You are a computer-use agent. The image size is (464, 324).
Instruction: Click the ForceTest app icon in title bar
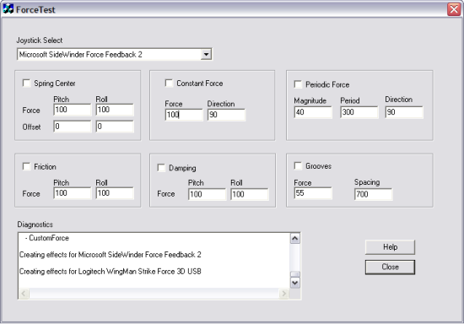[x=8, y=9]
